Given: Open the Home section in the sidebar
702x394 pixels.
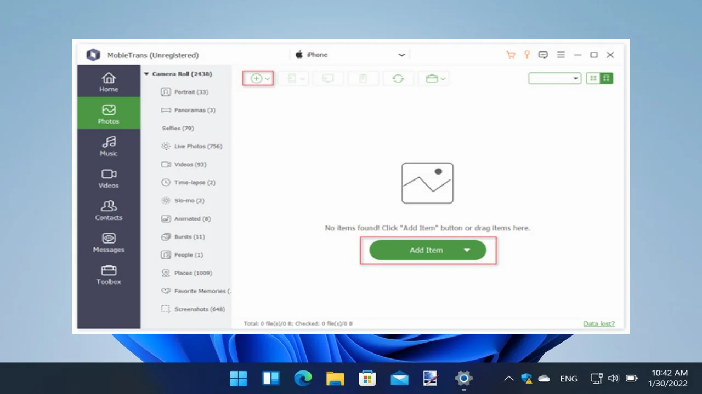Looking at the screenshot, I should pyautogui.click(x=109, y=81).
